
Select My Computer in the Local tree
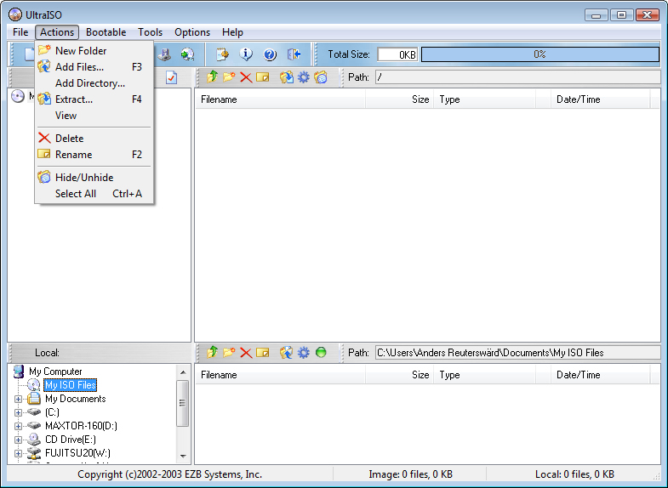coord(55,372)
